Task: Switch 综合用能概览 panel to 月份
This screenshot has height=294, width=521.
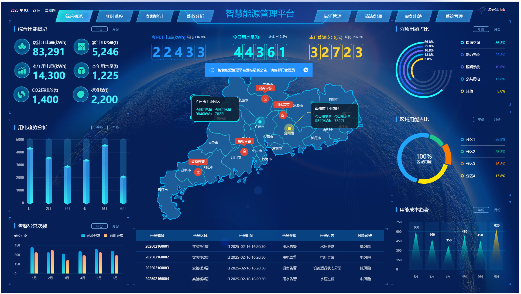Action: pos(115,29)
